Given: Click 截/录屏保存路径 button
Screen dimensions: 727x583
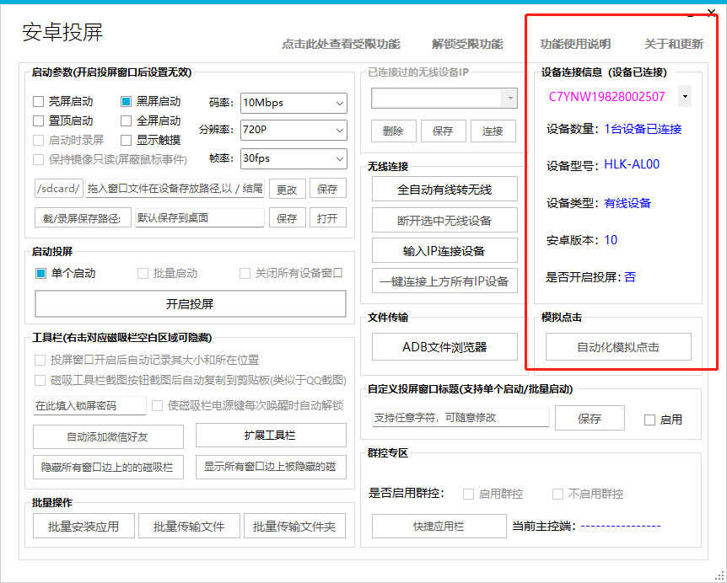Looking at the screenshot, I should 82,218.
